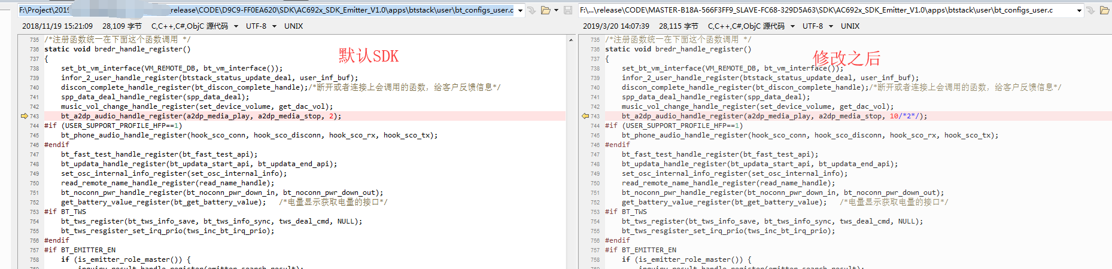This screenshot has width=1112, height=269.
Task: Click right line 752 get_battery_value_register
Action: pyautogui.click(x=785, y=202)
